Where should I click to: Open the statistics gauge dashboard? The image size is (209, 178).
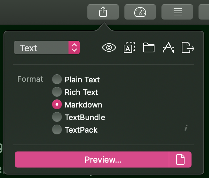coord(140,12)
